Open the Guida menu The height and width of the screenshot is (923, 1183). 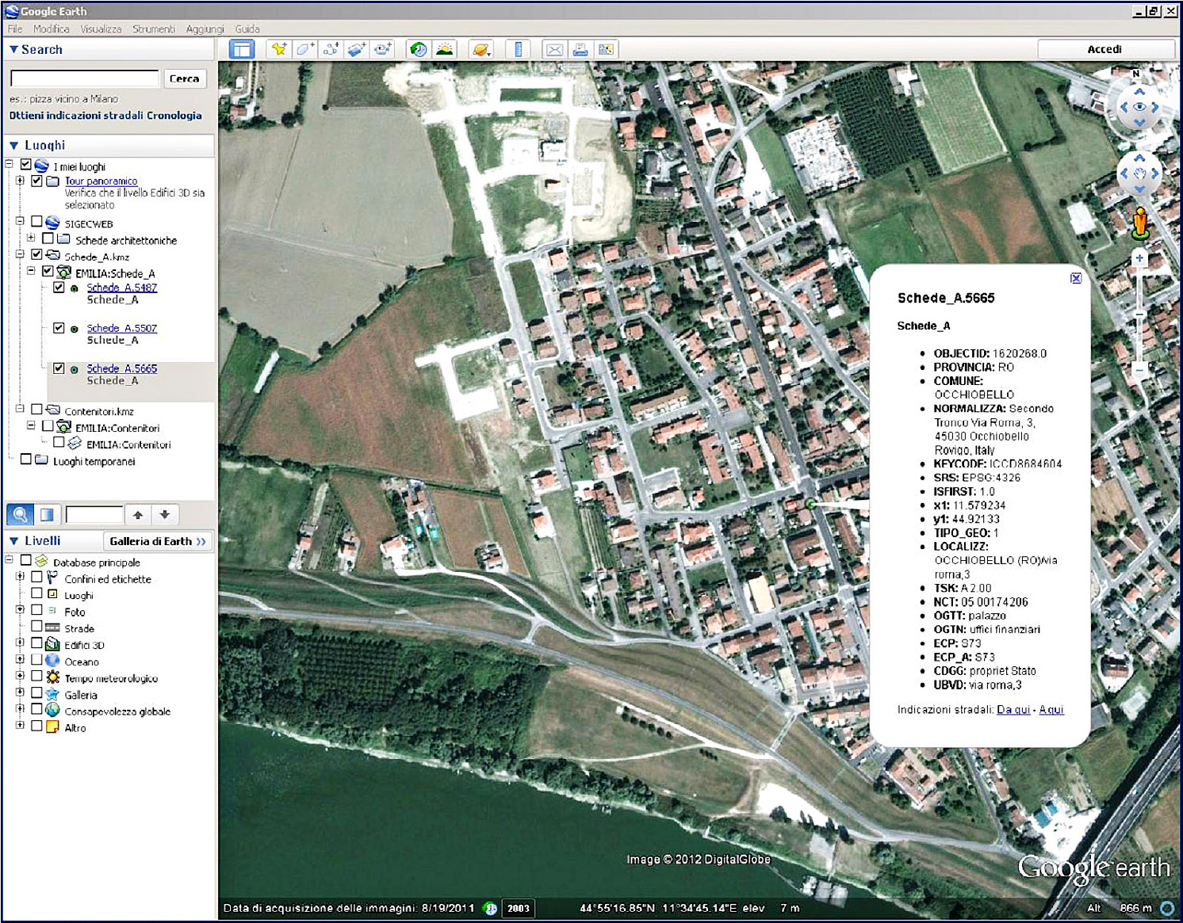[247, 29]
